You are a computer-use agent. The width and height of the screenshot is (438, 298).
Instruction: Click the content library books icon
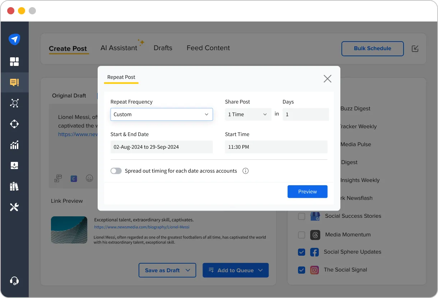14,186
